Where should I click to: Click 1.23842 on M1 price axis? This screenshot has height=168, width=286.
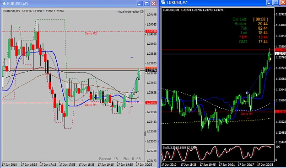point(281,36)
